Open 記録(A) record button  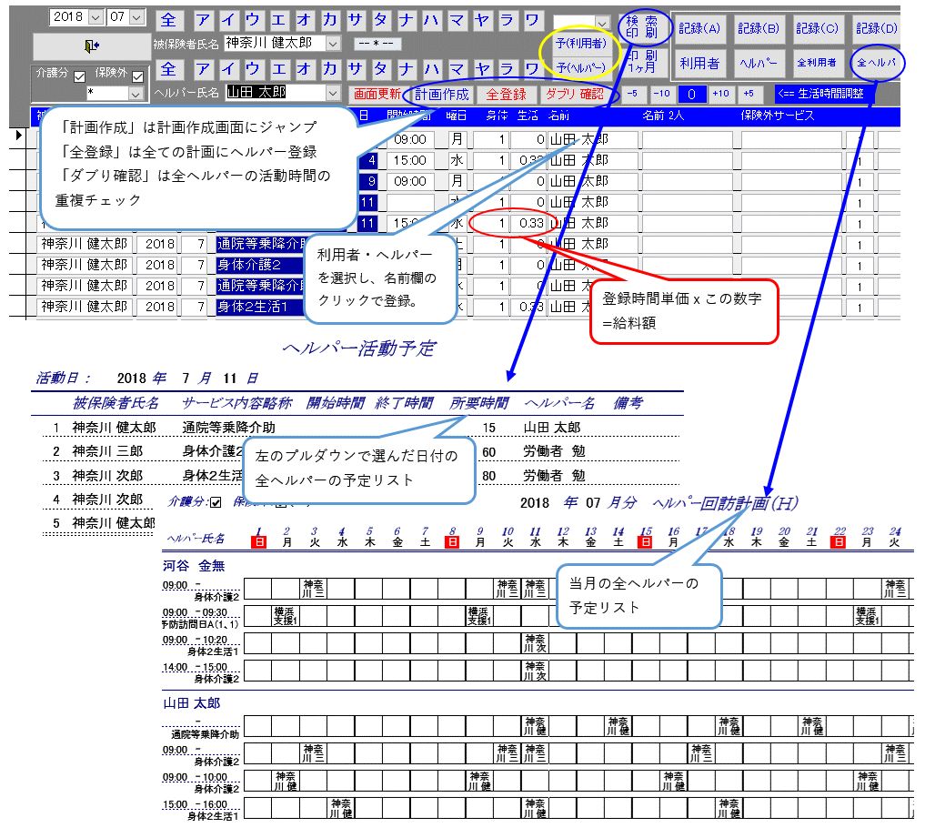point(699,28)
